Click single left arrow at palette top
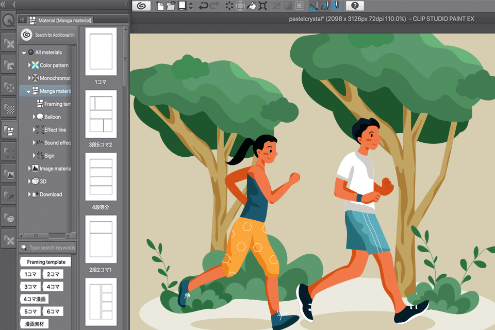The image size is (495, 330). [x=14, y=5]
